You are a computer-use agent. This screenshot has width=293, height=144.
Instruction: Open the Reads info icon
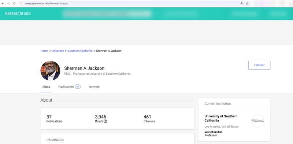(x=105, y=121)
